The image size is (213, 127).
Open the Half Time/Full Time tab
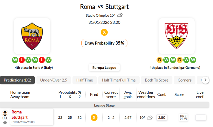119,80
